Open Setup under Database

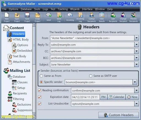pos(18,88)
